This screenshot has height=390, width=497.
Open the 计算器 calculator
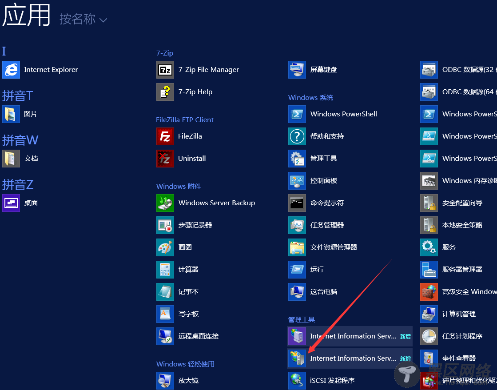pos(178,270)
